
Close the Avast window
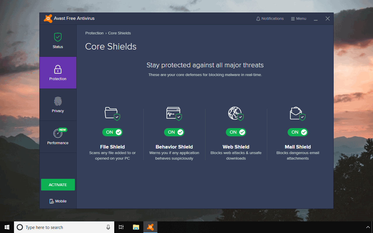click(x=328, y=19)
